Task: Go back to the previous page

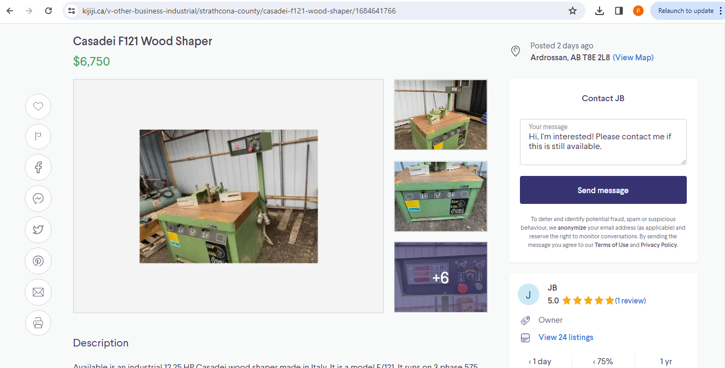Action: 10,11
